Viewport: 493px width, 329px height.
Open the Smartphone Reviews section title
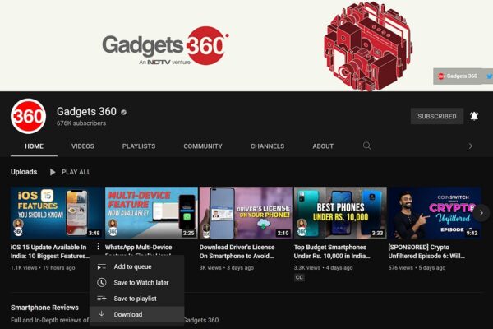(x=44, y=308)
